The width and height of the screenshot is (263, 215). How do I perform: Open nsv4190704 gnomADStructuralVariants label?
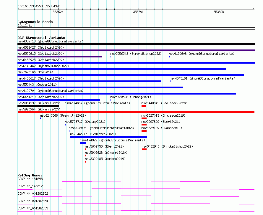point(51,91)
